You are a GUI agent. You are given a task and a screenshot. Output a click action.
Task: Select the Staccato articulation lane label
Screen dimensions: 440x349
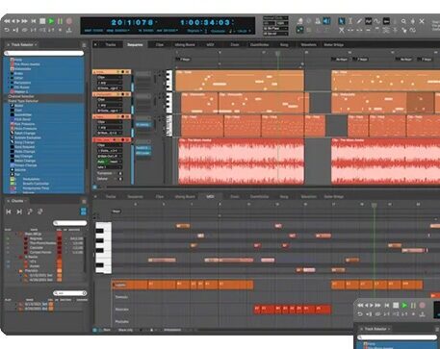click(x=121, y=310)
